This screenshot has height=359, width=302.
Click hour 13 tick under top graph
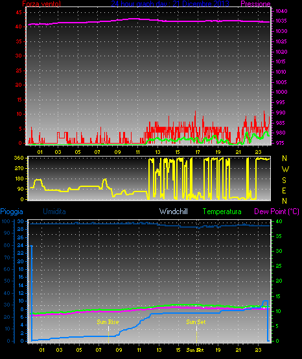pos(157,152)
